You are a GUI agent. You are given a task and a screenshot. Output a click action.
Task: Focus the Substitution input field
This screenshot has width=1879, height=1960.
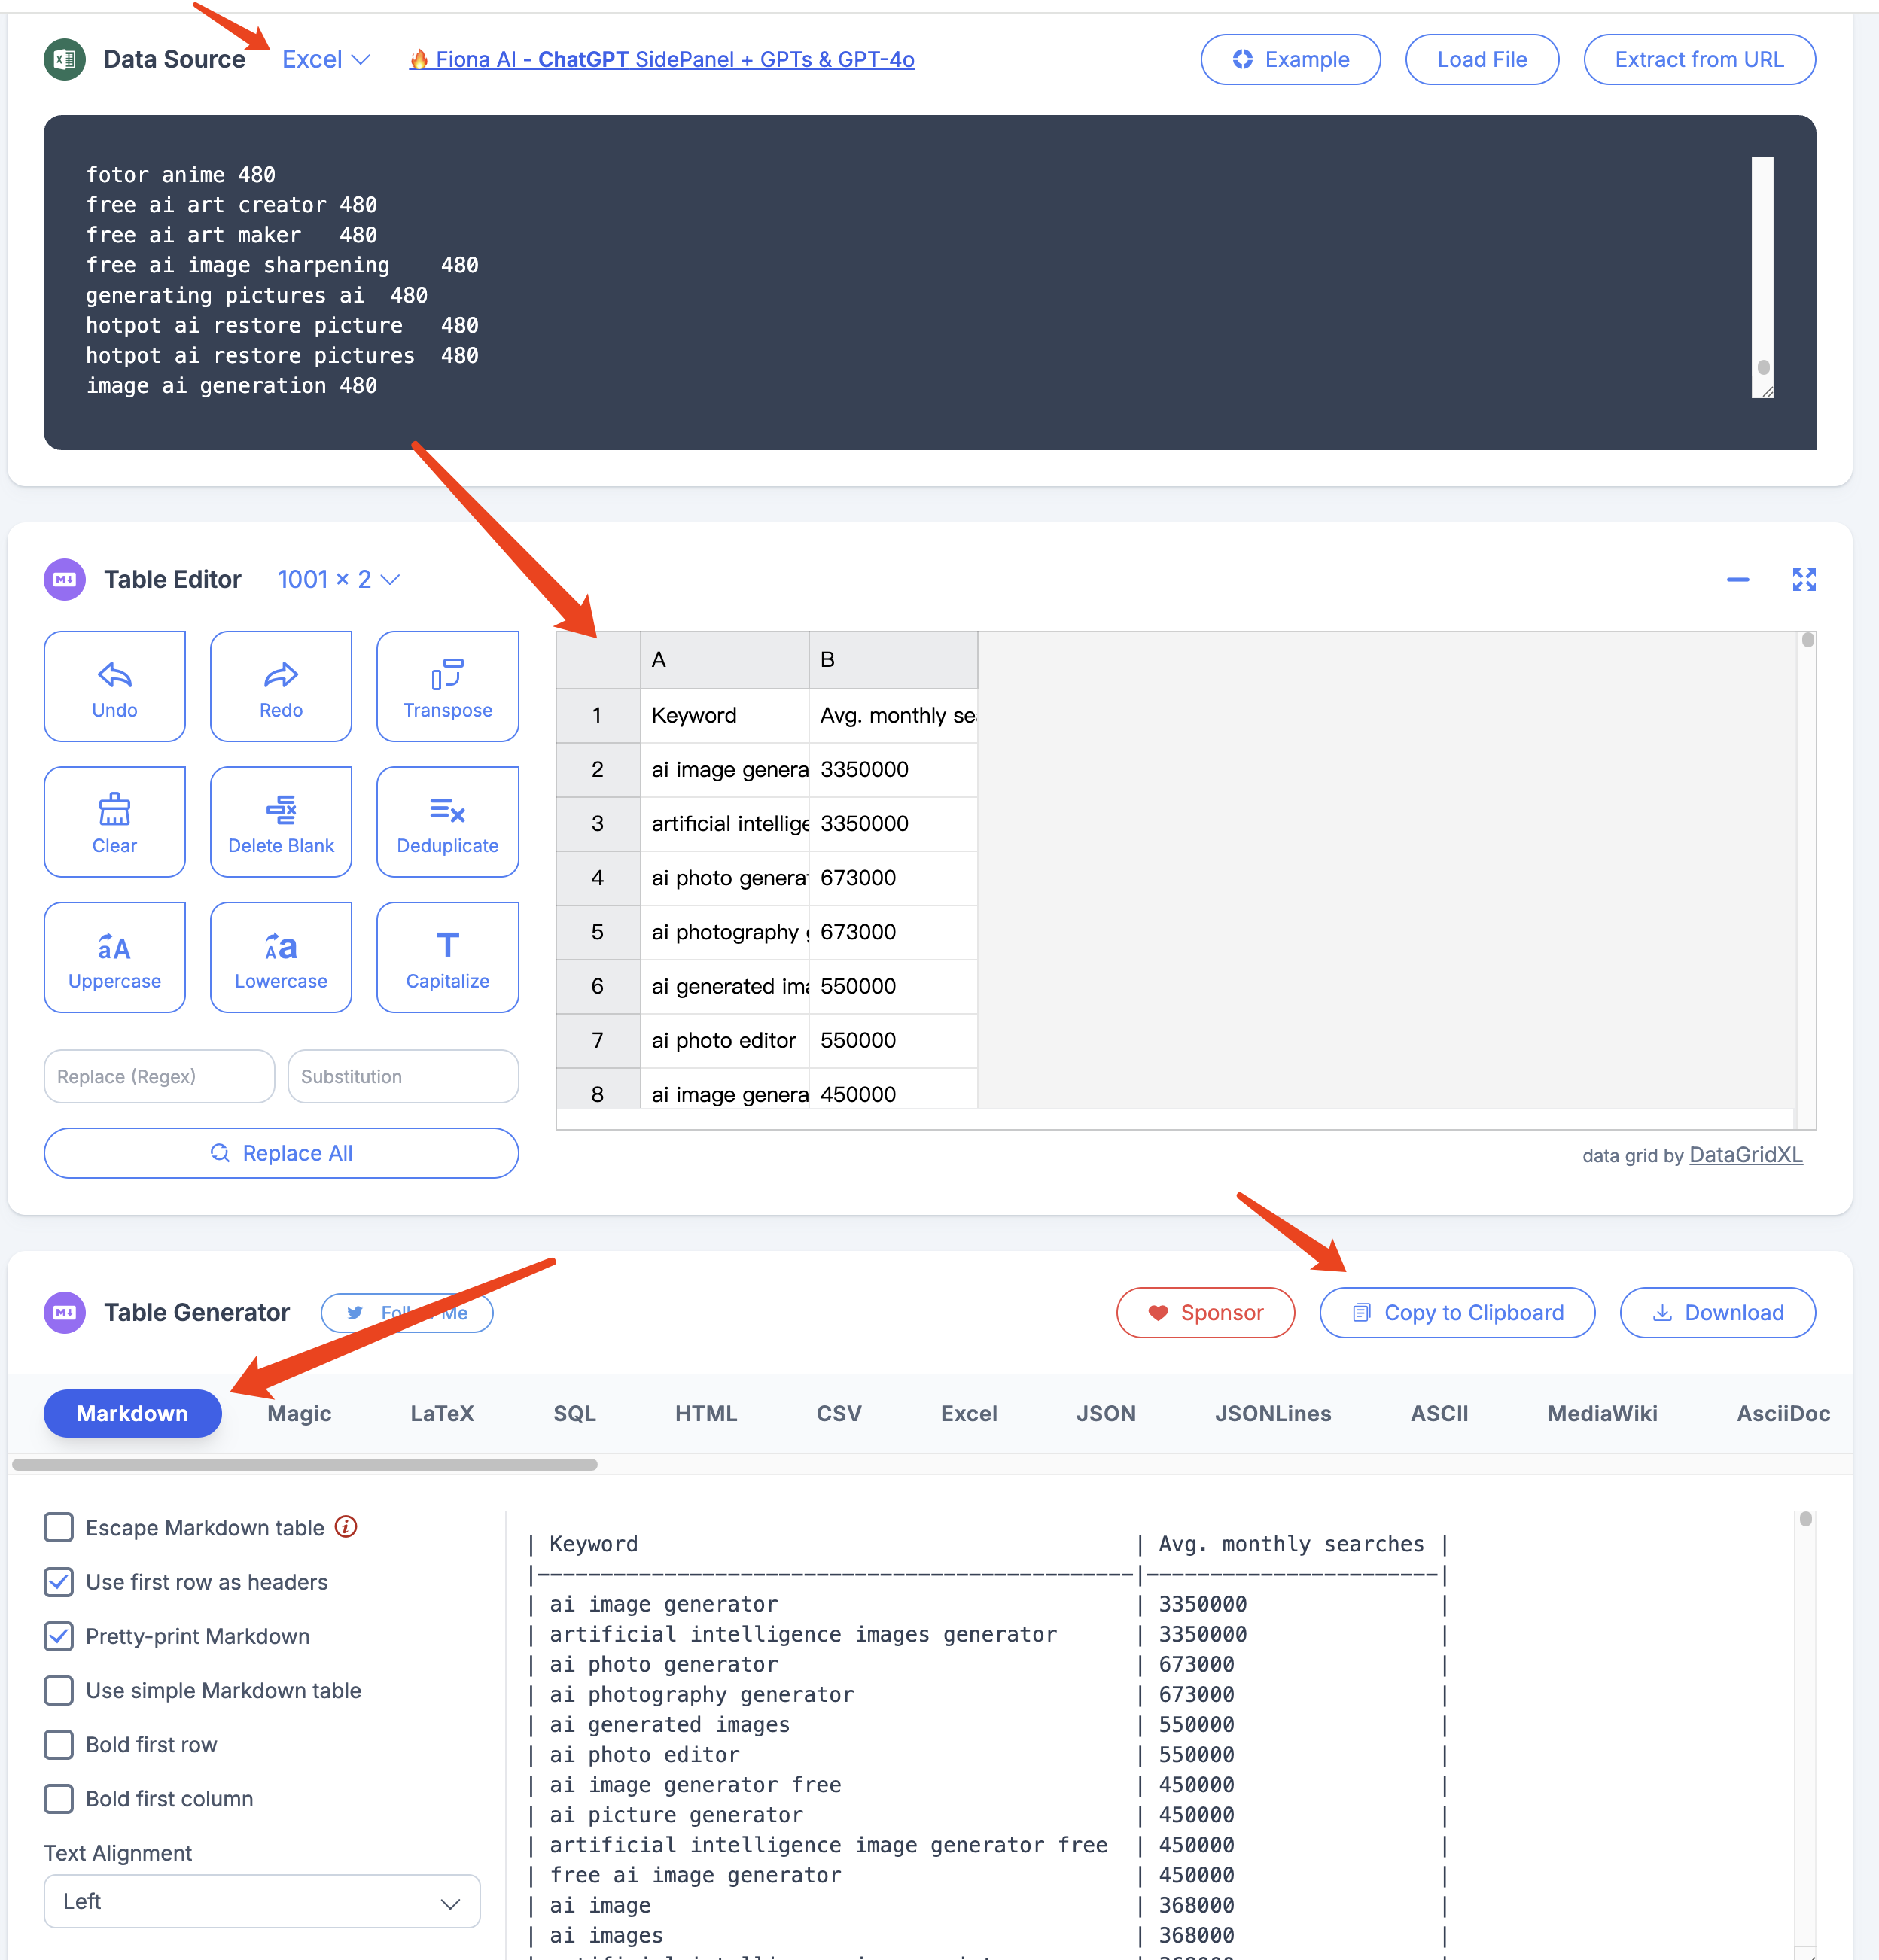point(403,1076)
